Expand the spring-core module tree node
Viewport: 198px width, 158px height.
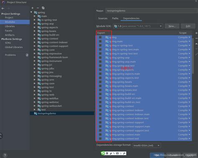35,50
